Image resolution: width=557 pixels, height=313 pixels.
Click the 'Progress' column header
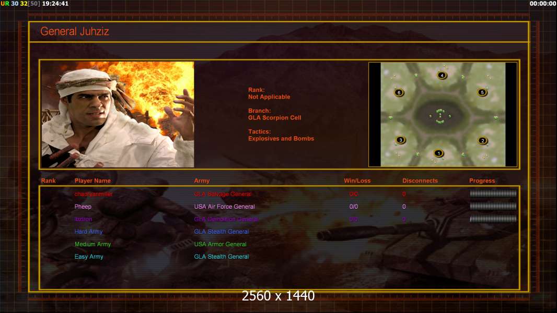[x=482, y=181]
